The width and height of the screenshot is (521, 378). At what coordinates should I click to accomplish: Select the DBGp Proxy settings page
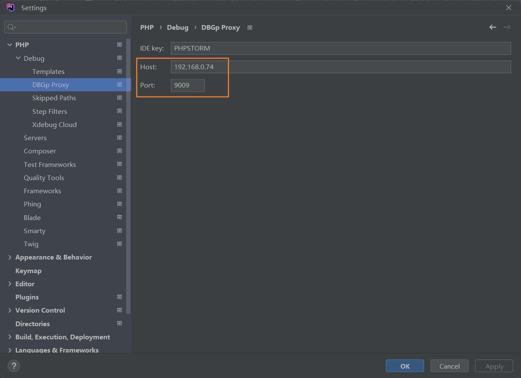[51, 85]
